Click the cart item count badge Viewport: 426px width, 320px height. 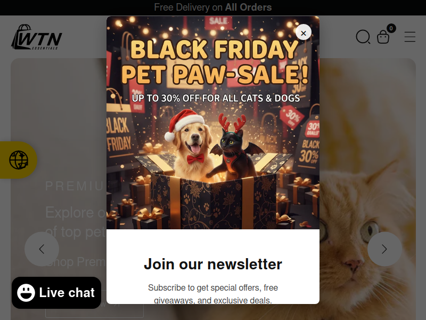pos(391,28)
